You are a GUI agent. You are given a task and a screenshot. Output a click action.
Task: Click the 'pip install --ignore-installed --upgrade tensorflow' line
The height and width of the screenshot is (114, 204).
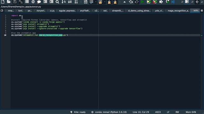click(47, 28)
